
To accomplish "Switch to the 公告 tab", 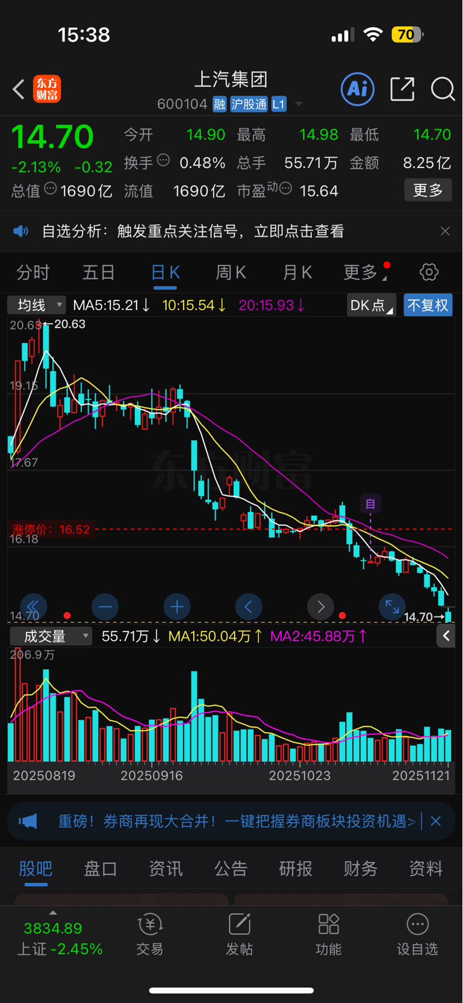I will click(x=231, y=869).
